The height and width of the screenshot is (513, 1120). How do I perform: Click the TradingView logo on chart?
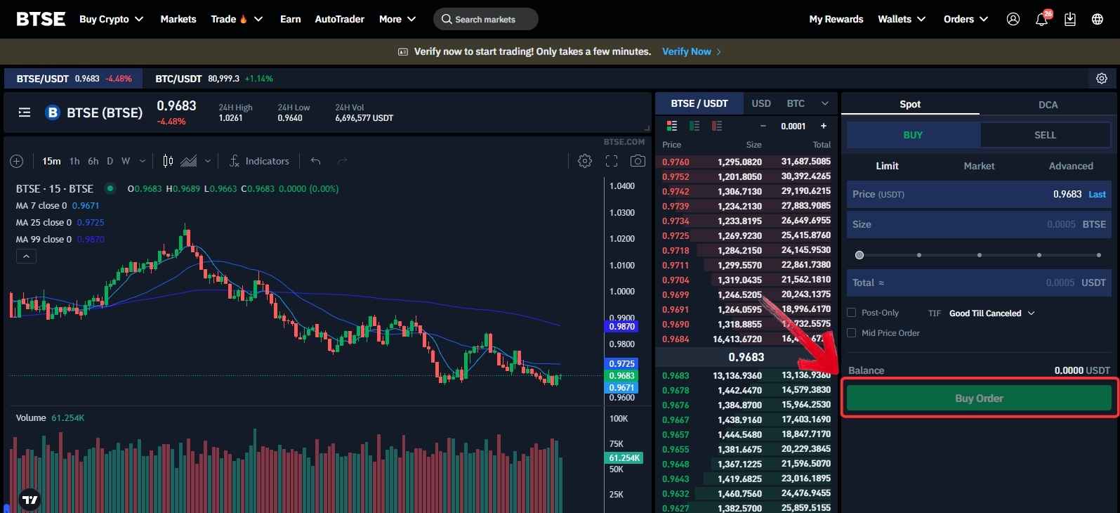point(29,500)
